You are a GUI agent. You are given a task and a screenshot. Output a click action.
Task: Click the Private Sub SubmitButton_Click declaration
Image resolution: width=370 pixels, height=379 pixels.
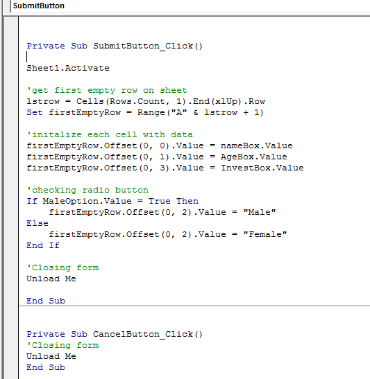(x=115, y=46)
